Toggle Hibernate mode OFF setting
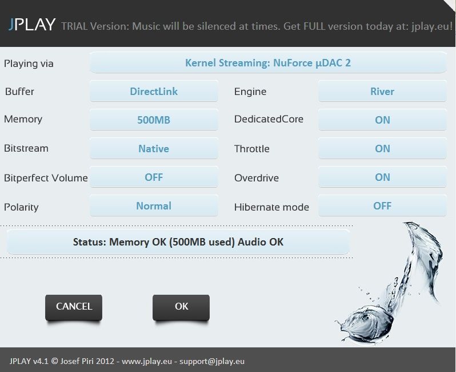The height and width of the screenshot is (372, 456). 382,206
